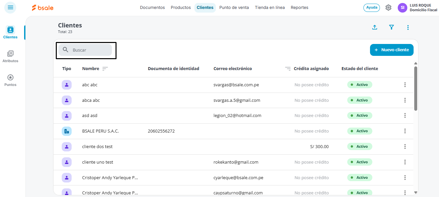The width and height of the screenshot is (439, 197).
Task: Click the search magnifier icon
Action: tap(66, 50)
